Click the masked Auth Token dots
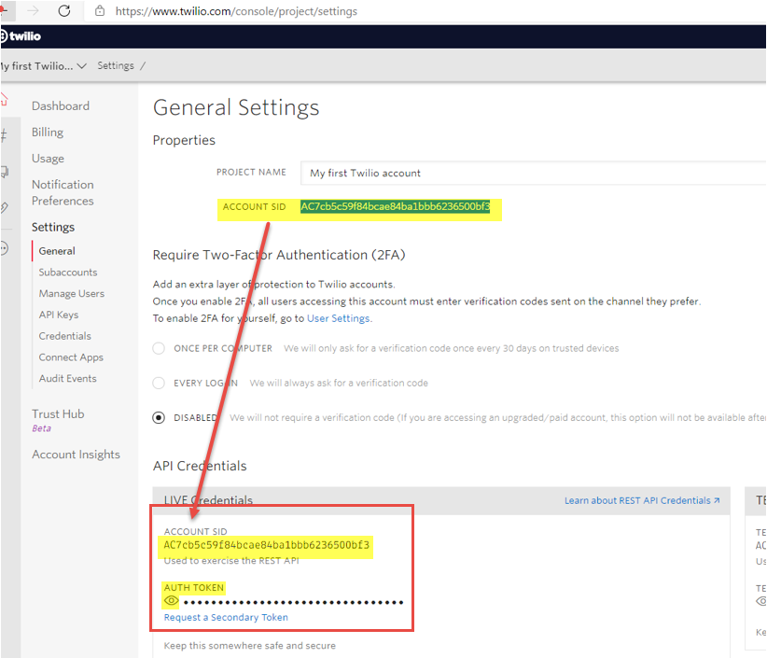The image size is (767, 658). pos(294,602)
